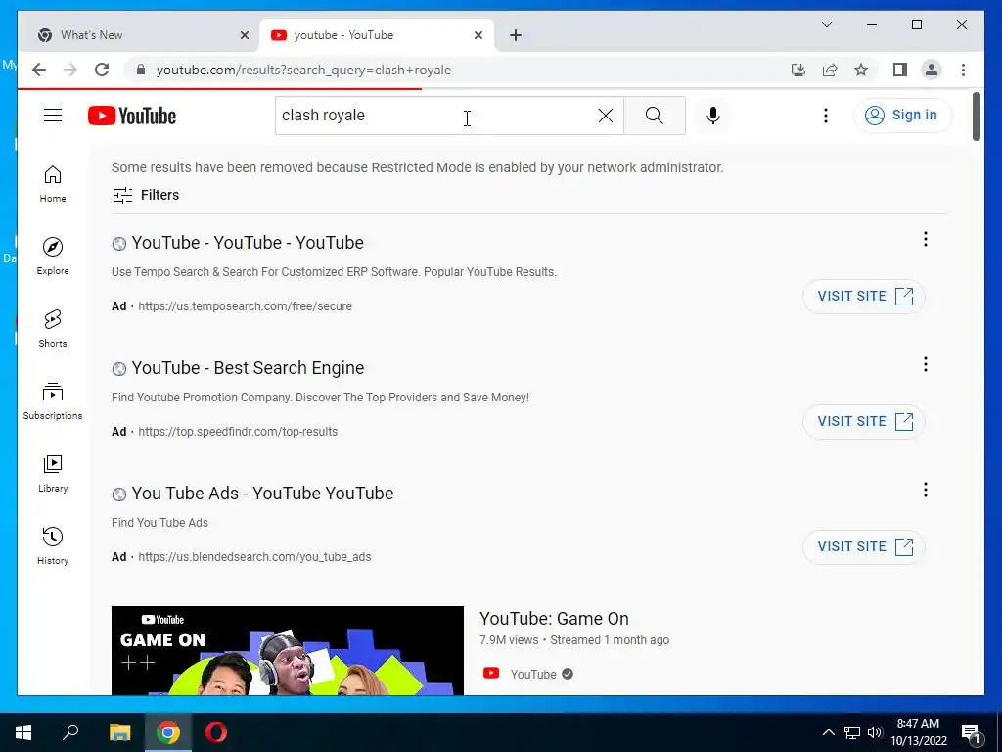Open Shorts in sidebar
This screenshot has height=752, width=1002.
(x=53, y=329)
